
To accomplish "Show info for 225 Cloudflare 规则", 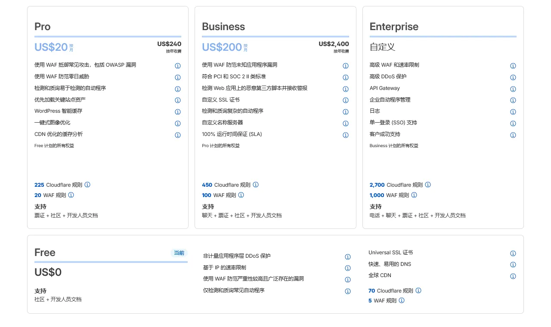I will 87,185.
